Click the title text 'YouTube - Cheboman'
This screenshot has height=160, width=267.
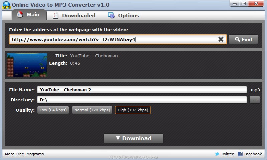coord(94,56)
